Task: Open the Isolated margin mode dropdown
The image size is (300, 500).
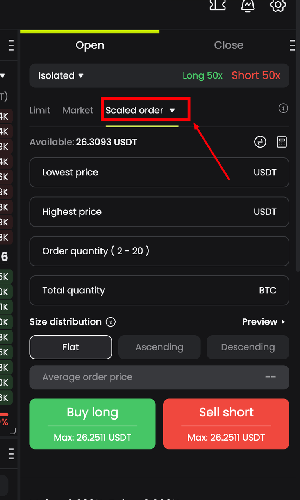Action: 61,76
